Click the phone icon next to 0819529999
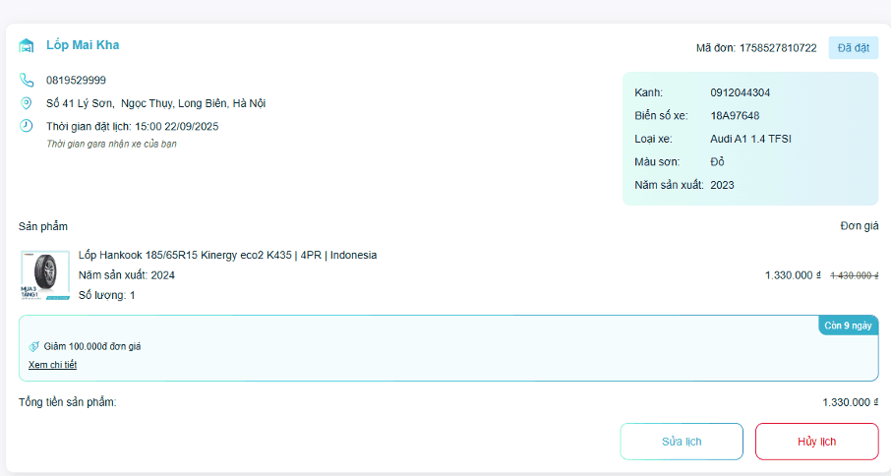Viewport: 891px width, 476px height. pyautogui.click(x=27, y=80)
